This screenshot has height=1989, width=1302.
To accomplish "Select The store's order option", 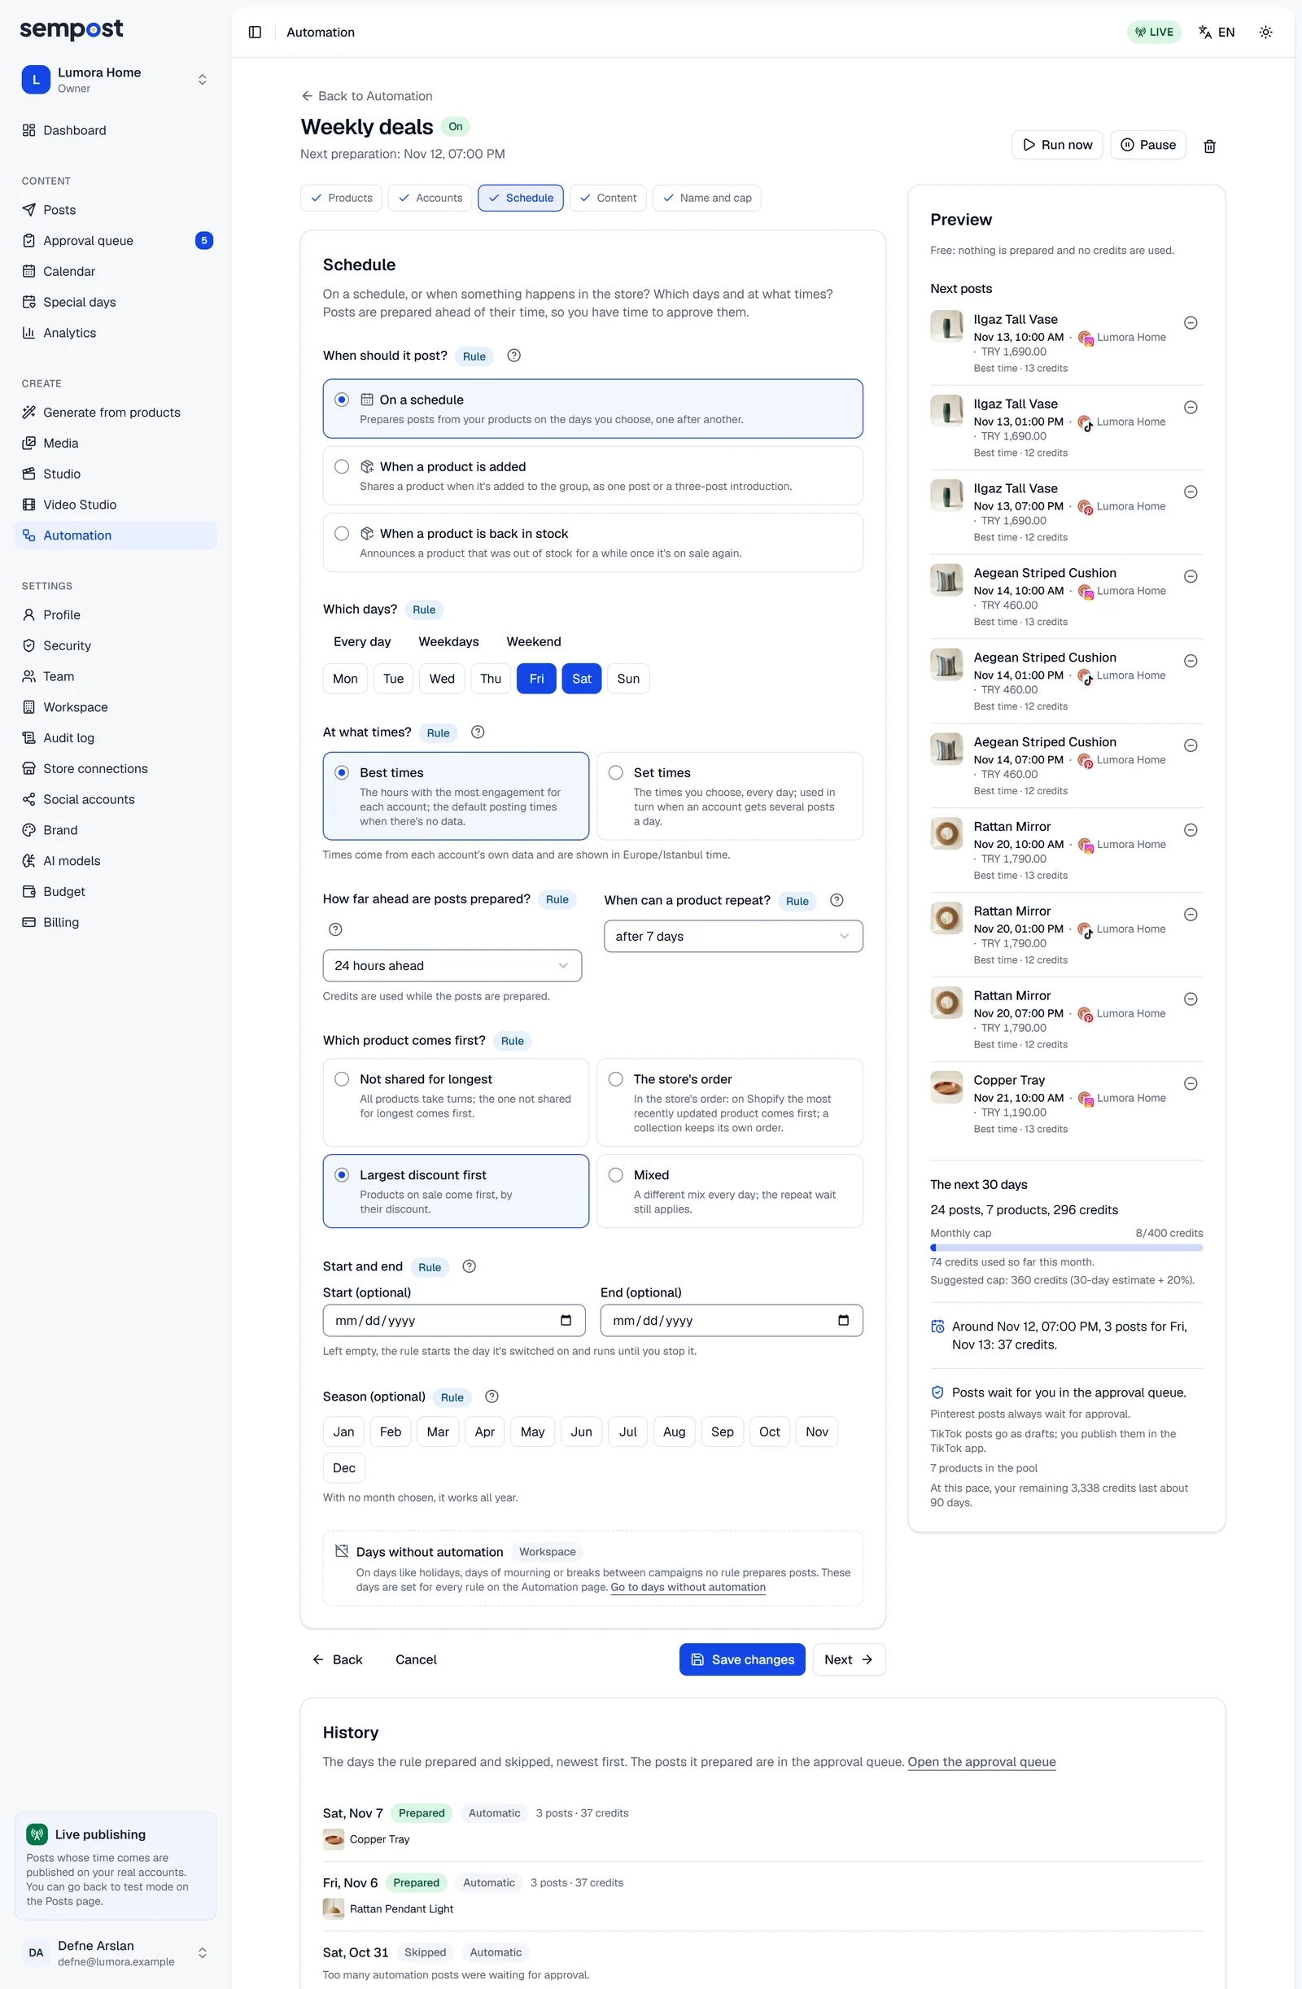I will pyautogui.click(x=730, y=1102).
